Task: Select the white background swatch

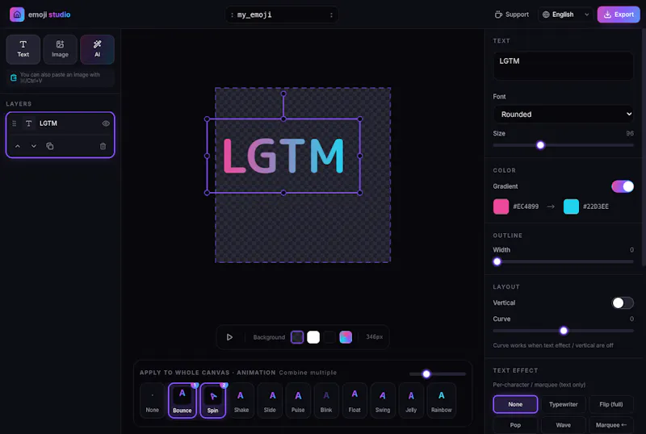Action: point(313,337)
